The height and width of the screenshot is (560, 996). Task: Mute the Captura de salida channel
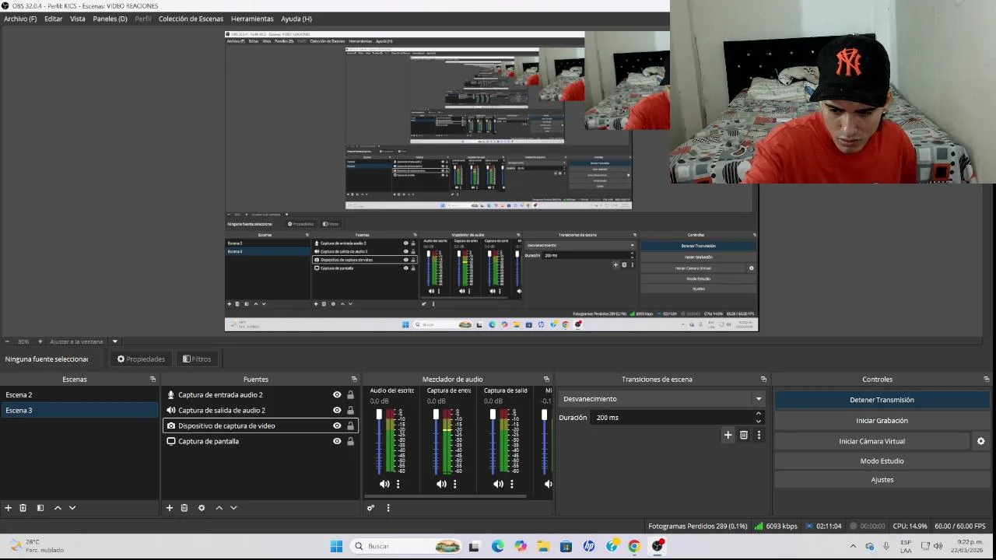point(498,484)
